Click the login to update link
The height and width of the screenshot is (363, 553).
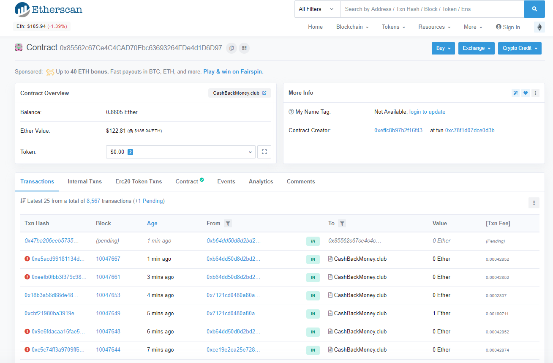click(x=427, y=112)
